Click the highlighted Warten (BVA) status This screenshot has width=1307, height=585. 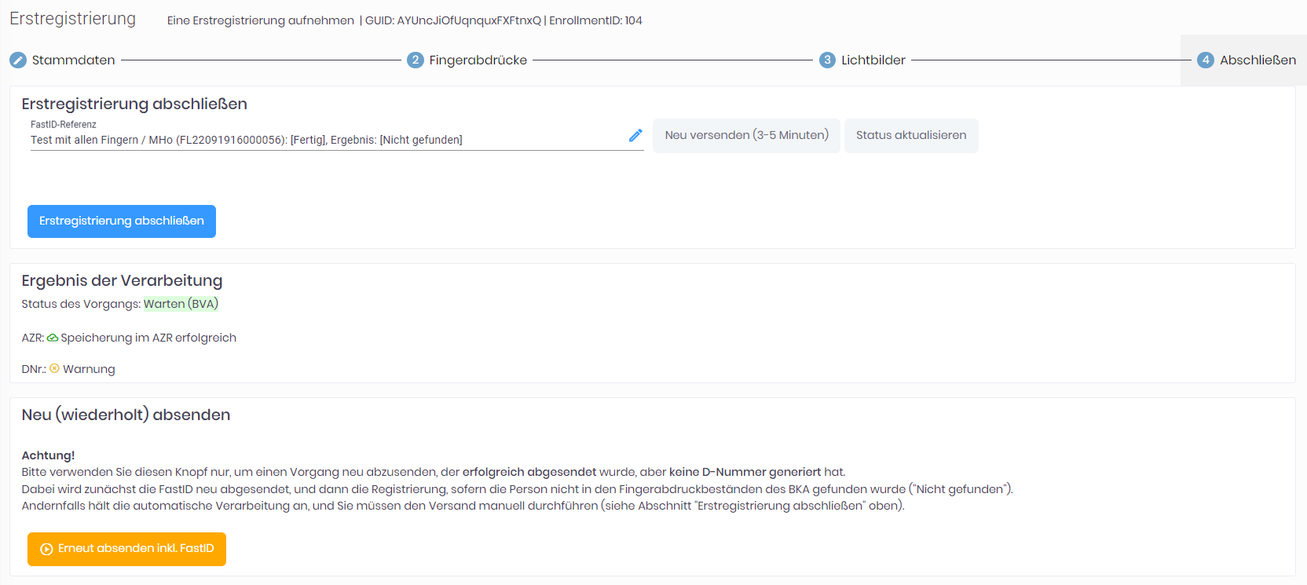181,304
